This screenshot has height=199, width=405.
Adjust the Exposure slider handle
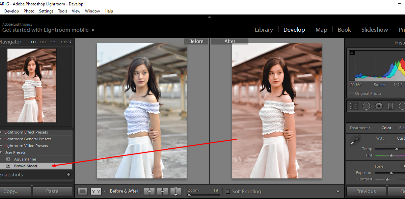coord(391,173)
